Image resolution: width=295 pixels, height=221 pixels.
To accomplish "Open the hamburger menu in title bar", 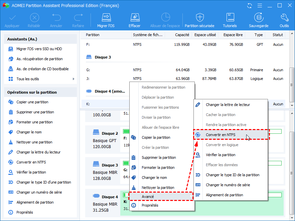I will [x=260, y=6].
